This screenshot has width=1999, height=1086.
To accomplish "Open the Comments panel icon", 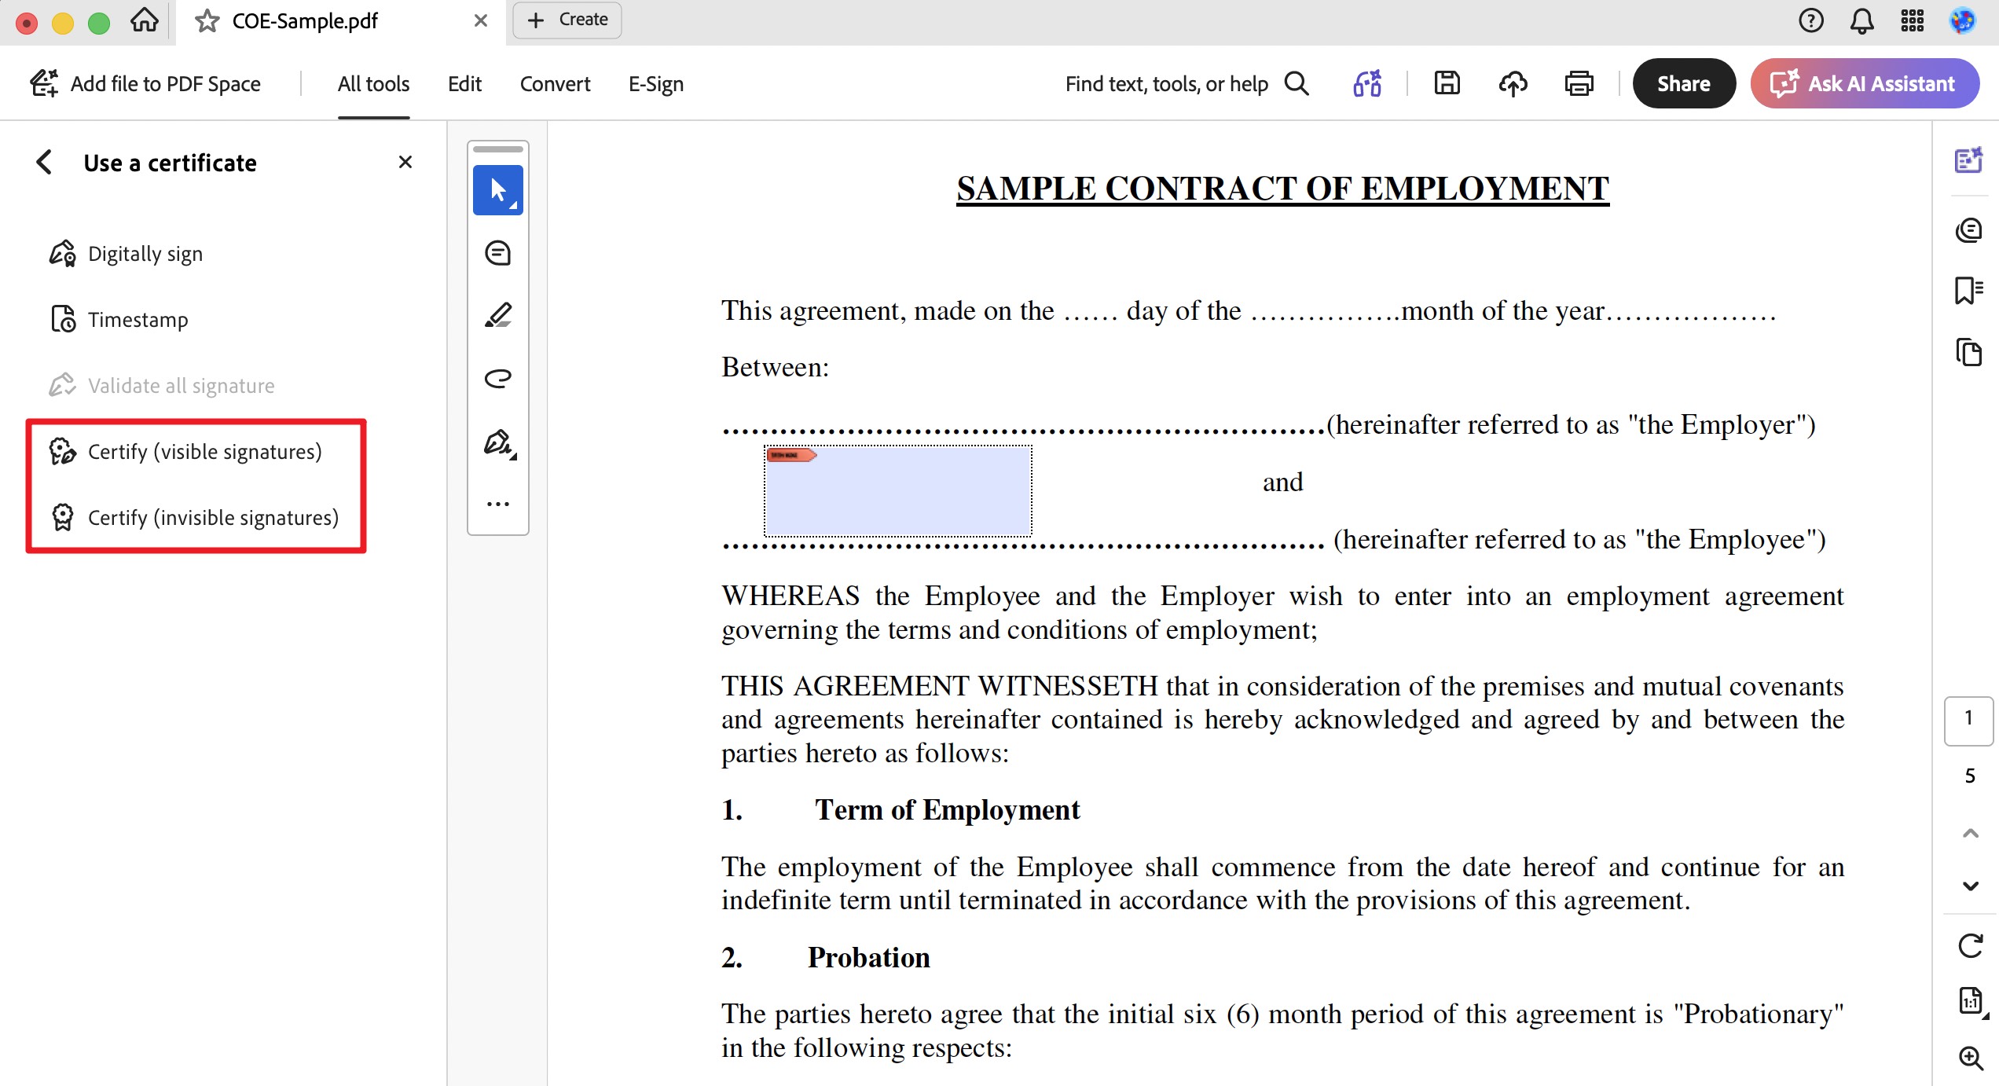I will click(1969, 230).
